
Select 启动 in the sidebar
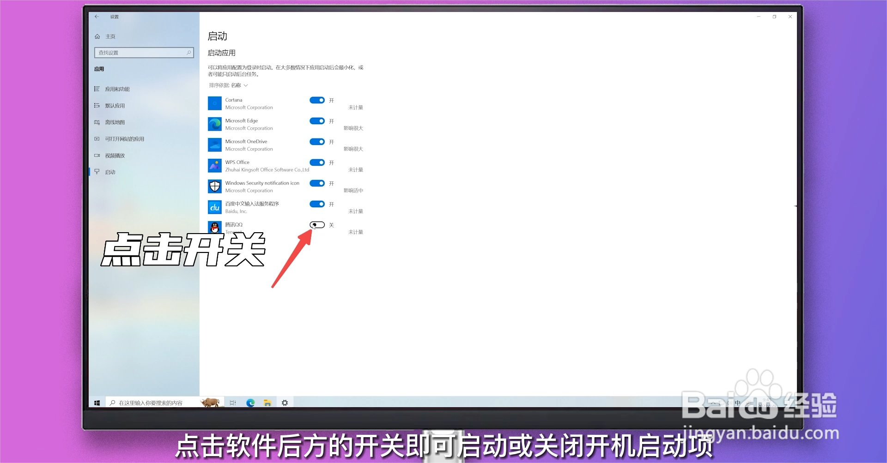pyautogui.click(x=110, y=172)
